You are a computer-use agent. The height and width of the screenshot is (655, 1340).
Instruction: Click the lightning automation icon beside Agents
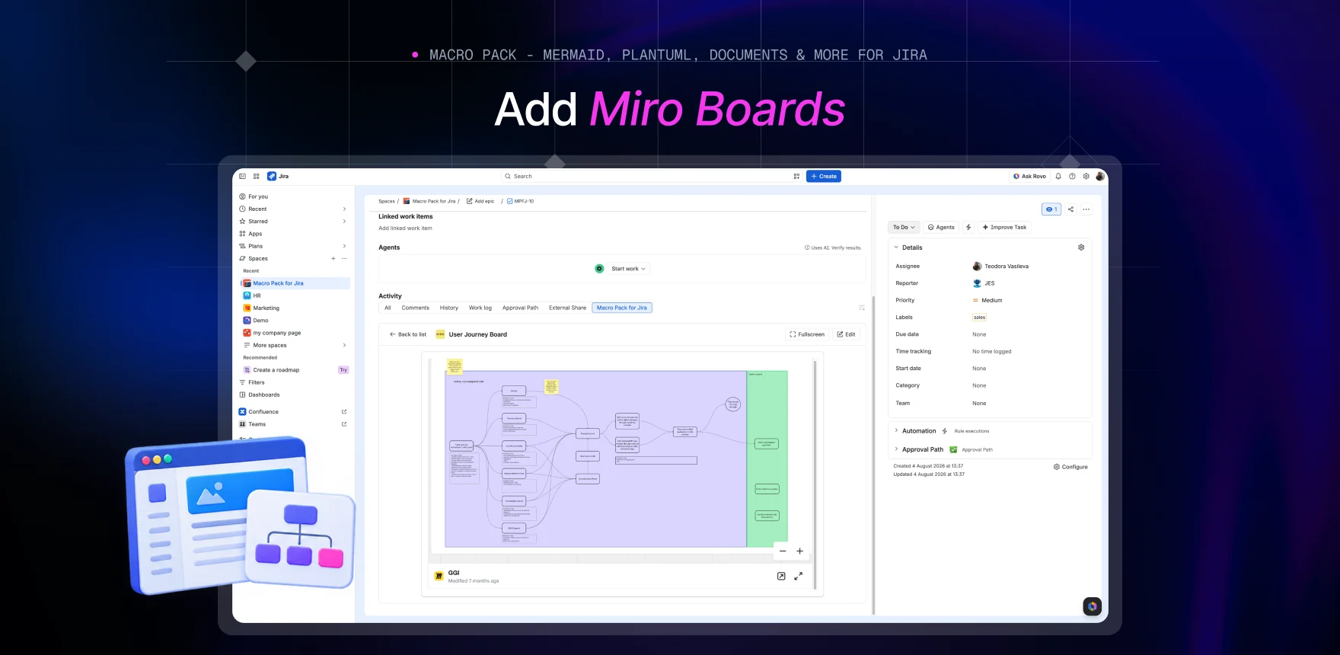click(x=968, y=227)
